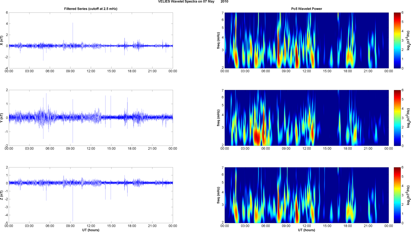This screenshot has height=232, width=411.
Task: Click the '12:00' tick under the Z series plot
Action: click(x=91, y=226)
